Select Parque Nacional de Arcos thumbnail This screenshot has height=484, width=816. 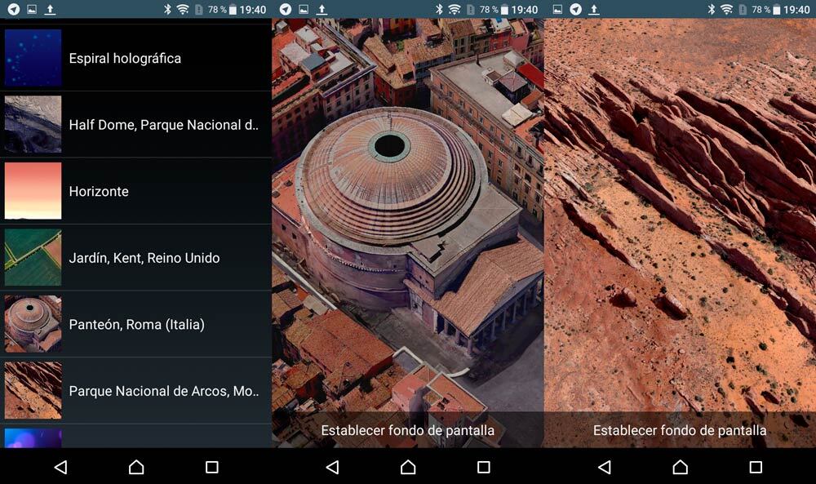tap(33, 391)
